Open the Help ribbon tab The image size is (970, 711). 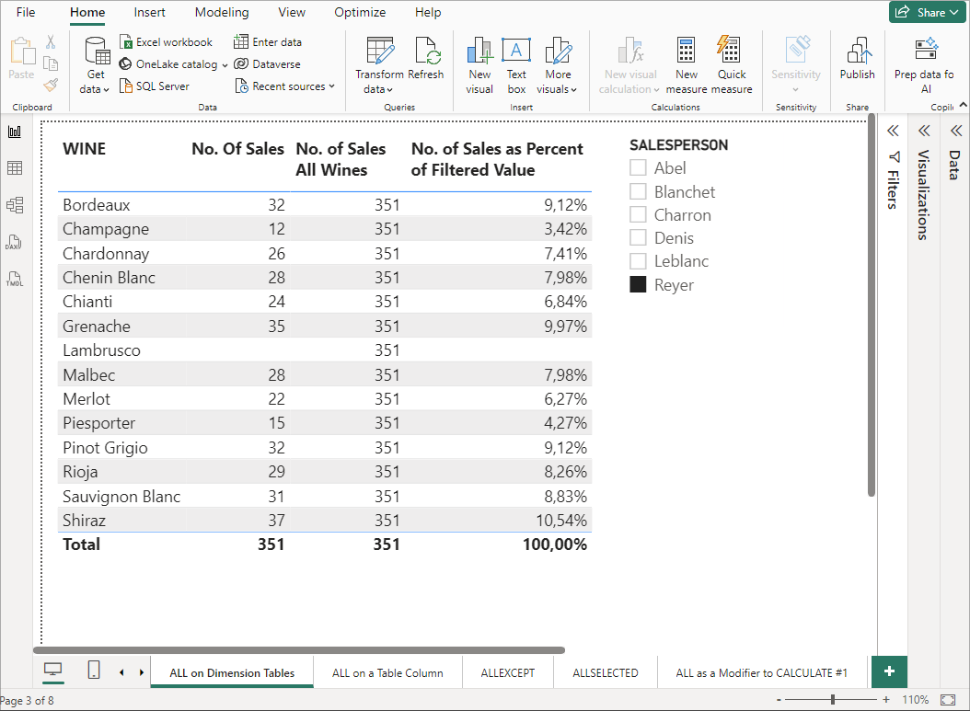(x=427, y=12)
